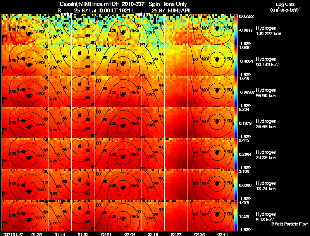Choose the 02:35 time axis label
Viewport: 310px width, 236px height.
click(x=199, y=234)
